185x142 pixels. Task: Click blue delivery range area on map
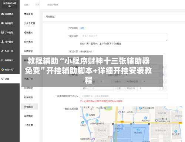[x=131, y=133]
